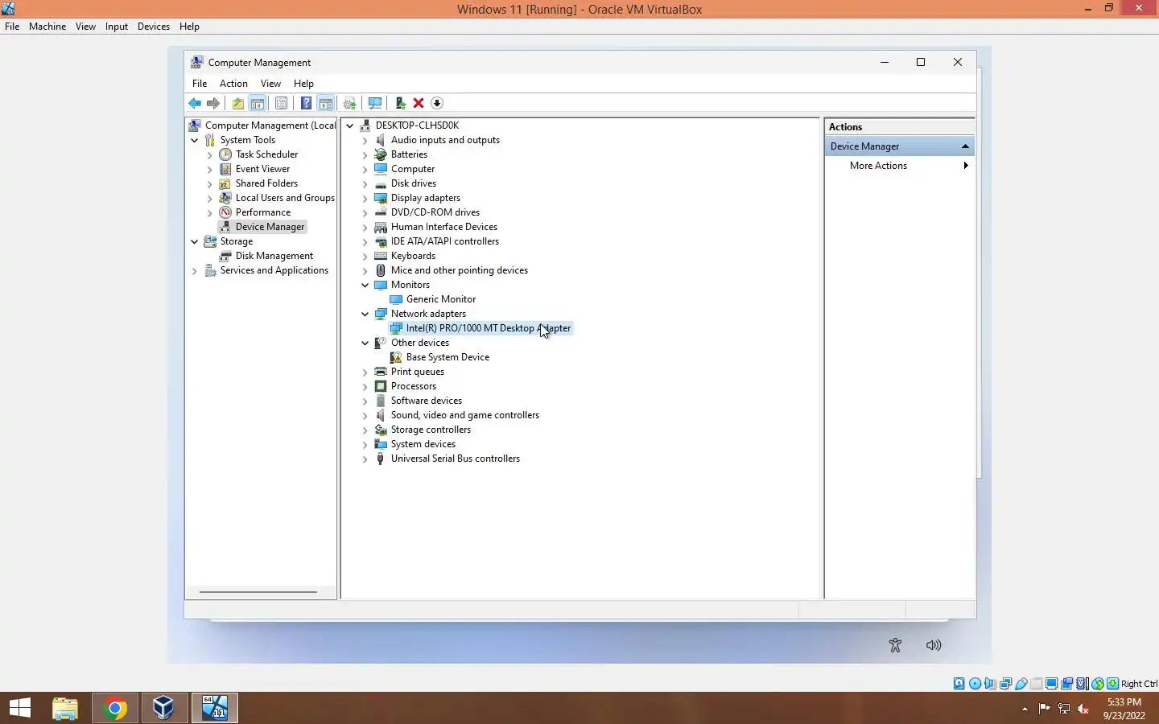Click the host clock showing 5:33 PM
The image size is (1159, 724).
[x=1124, y=702]
